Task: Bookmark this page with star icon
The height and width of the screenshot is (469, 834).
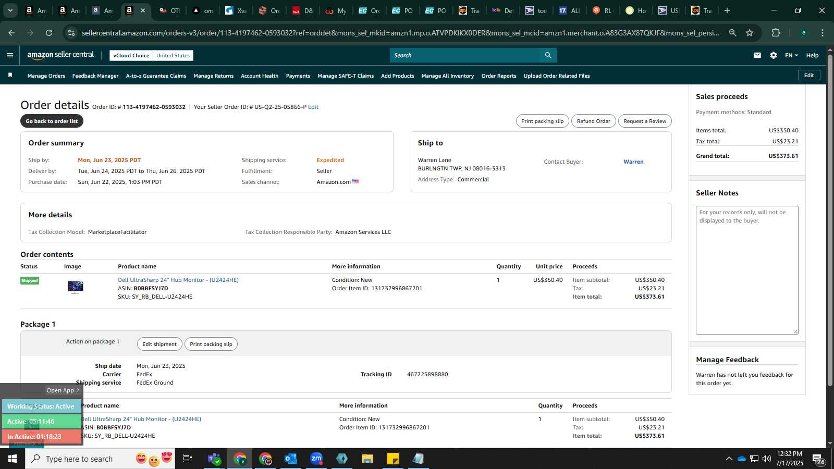Action: [750, 33]
